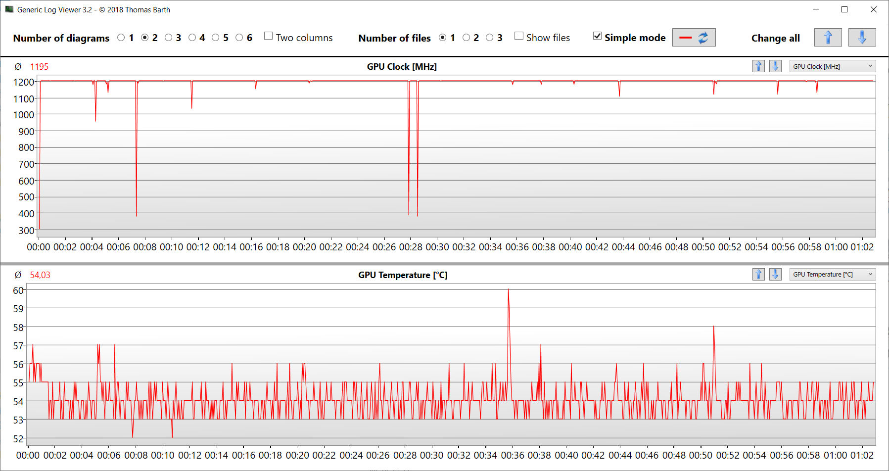Select 6 for number of diagrams
The width and height of the screenshot is (889, 471).
point(239,38)
